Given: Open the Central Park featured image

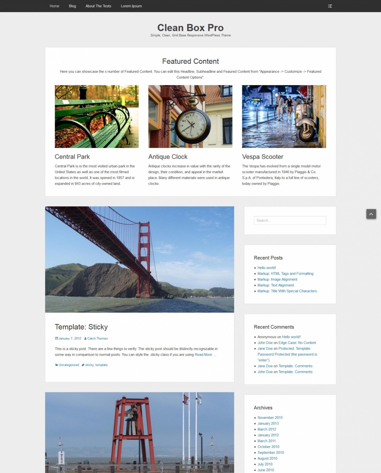Looking at the screenshot, I should click(x=97, y=116).
